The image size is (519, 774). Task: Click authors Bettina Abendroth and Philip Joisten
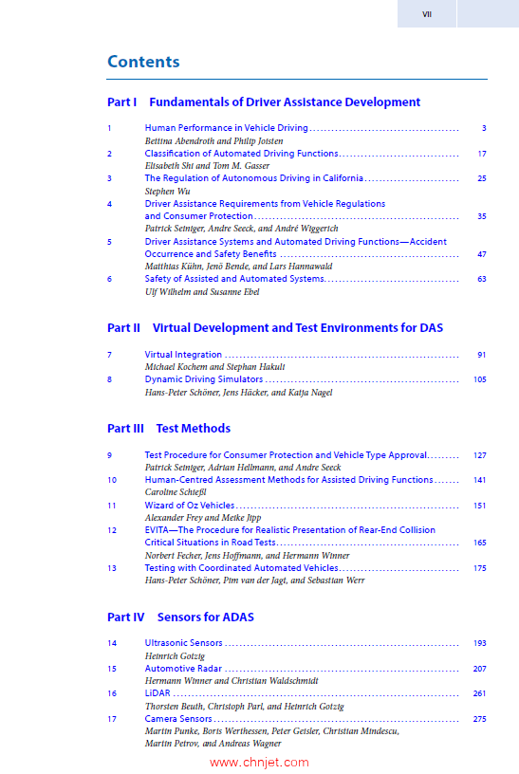pyautogui.click(x=213, y=141)
